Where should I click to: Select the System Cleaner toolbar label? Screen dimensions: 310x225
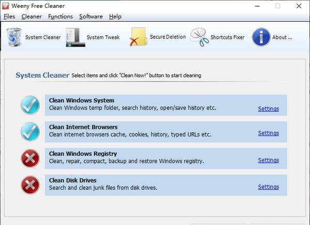coord(43,37)
